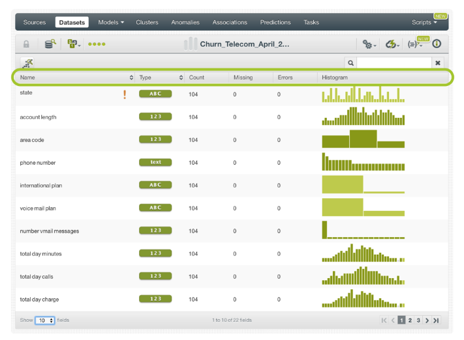Open the configure gear options menu

pyautogui.click(x=369, y=44)
